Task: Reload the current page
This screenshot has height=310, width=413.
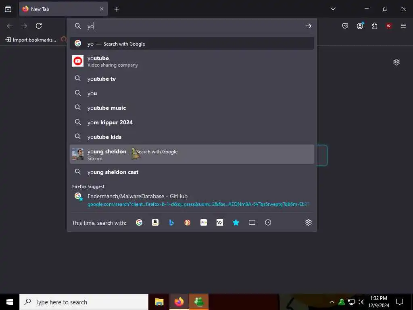Action: (39, 26)
